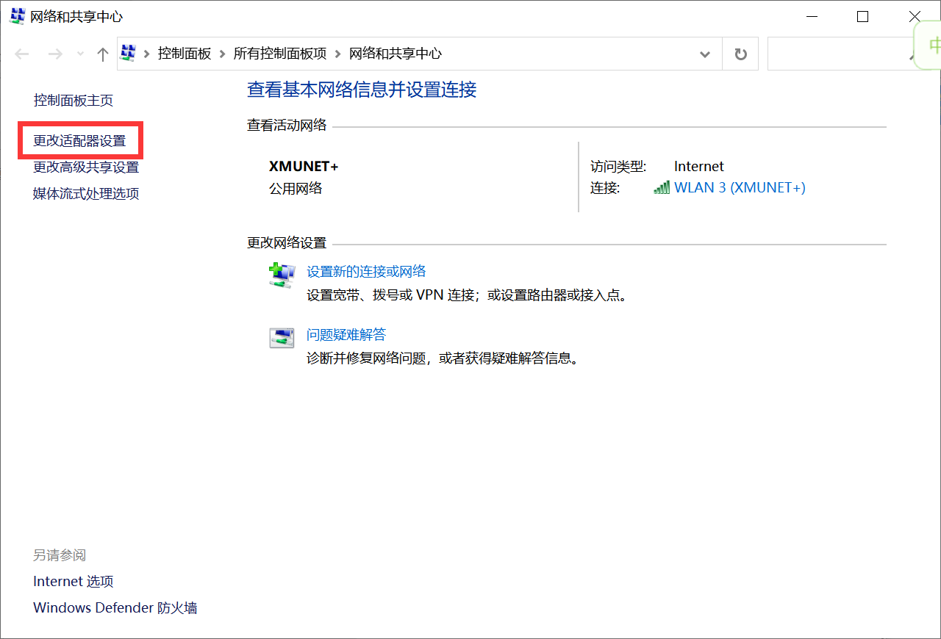Expand chevron after 所有控制面板项 breadcrumb
The image size is (941, 639).
point(338,54)
